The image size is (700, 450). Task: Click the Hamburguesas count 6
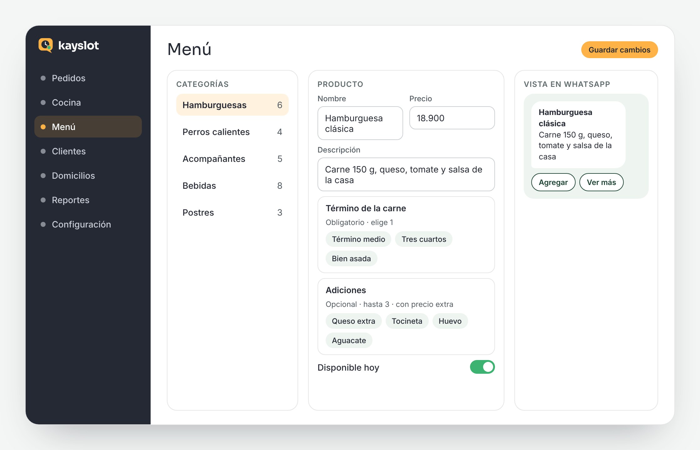click(280, 105)
